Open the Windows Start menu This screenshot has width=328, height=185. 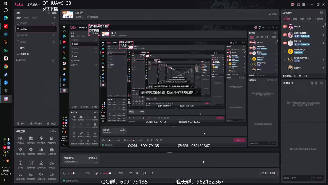coord(6,4)
